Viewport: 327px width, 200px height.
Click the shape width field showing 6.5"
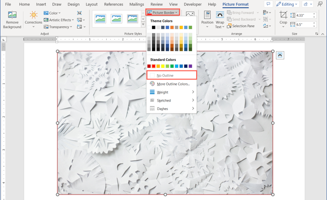coord(304,25)
